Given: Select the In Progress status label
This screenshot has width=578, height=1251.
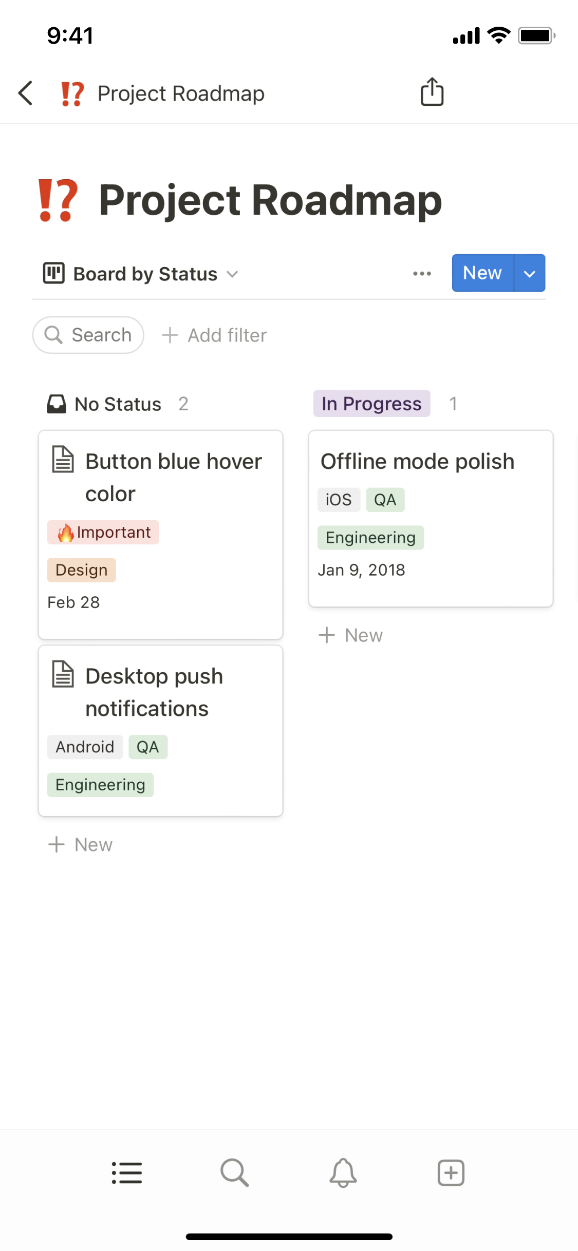Looking at the screenshot, I should tap(371, 404).
